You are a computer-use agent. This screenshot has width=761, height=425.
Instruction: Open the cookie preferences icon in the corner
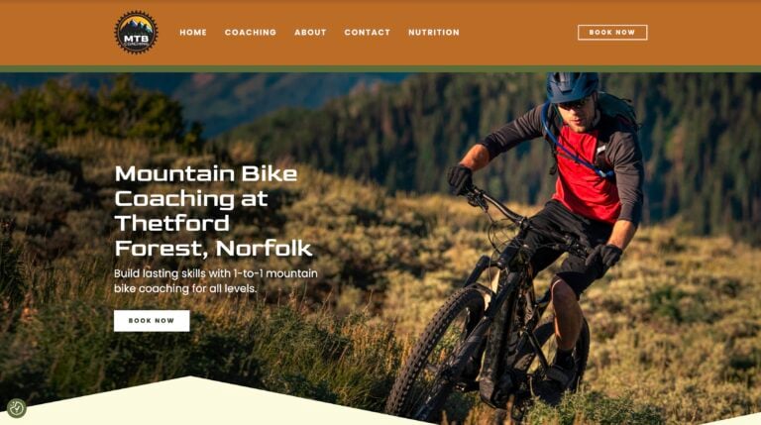point(16,408)
